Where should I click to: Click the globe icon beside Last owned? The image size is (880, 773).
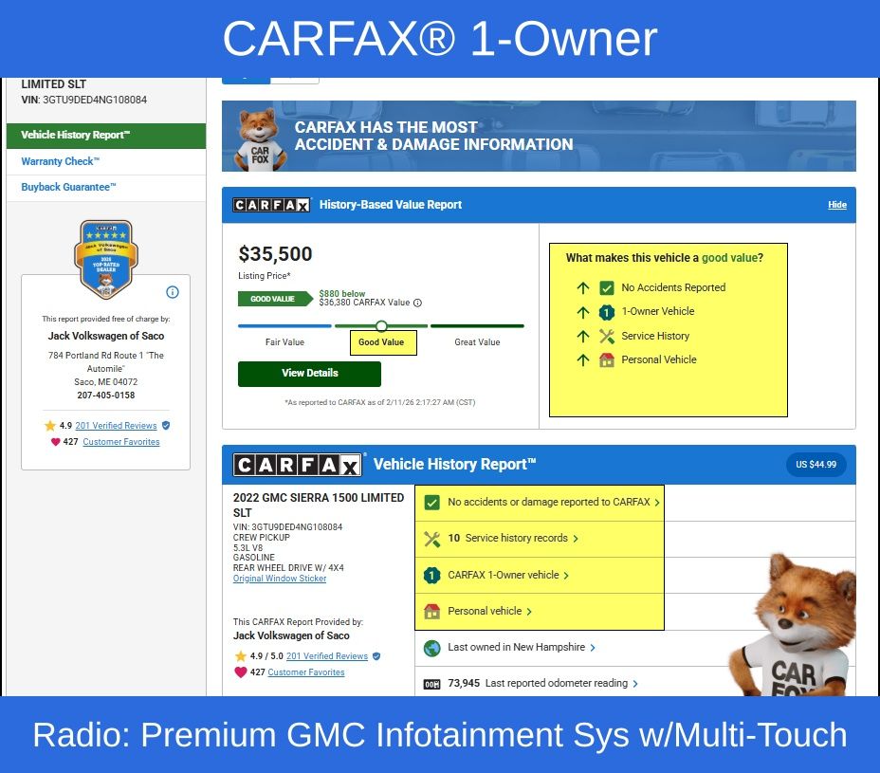click(431, 648)
